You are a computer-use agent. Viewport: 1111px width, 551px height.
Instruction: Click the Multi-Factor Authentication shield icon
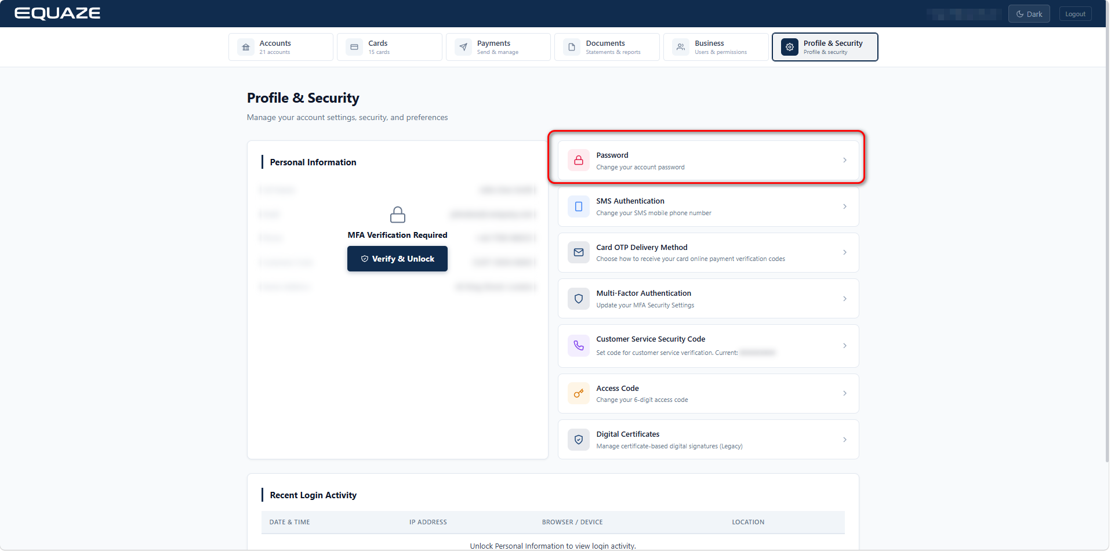pyautogui.click(x=579, y=299)
